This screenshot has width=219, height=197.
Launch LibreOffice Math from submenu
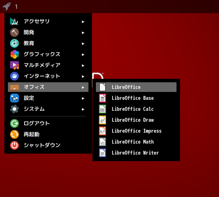tap(136, 142)
